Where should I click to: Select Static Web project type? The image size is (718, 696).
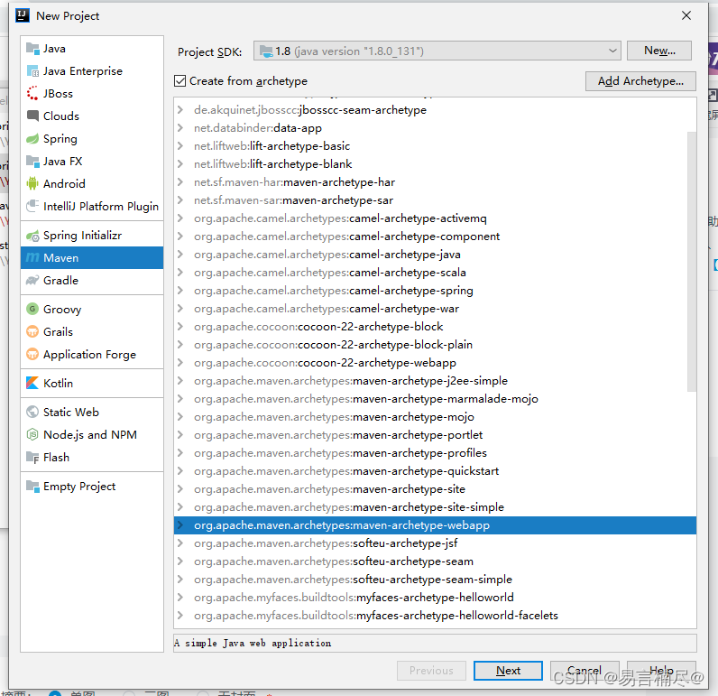click(92, 412)
